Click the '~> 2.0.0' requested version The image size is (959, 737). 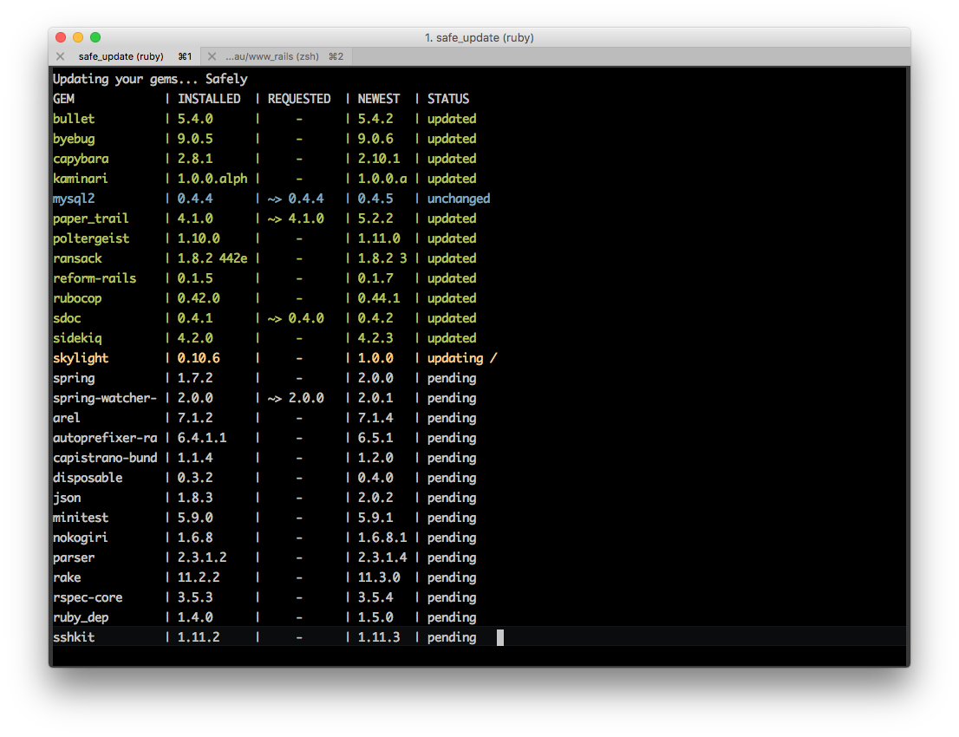[x=296, y=398]
